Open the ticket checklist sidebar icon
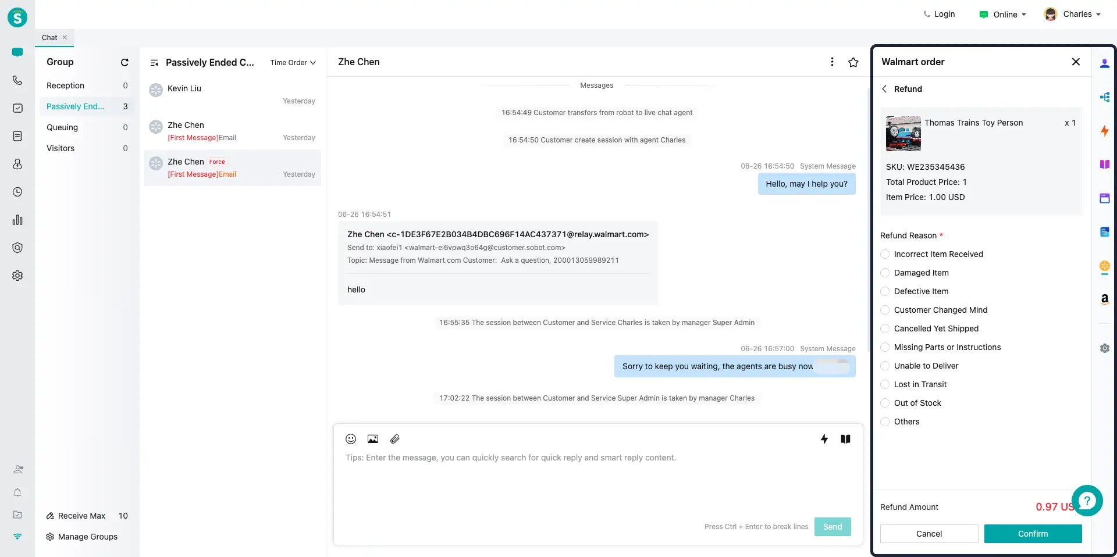This screenshot has width=1117, height=557. [17, 108]
